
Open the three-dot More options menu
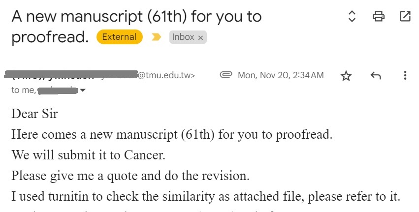405,76
